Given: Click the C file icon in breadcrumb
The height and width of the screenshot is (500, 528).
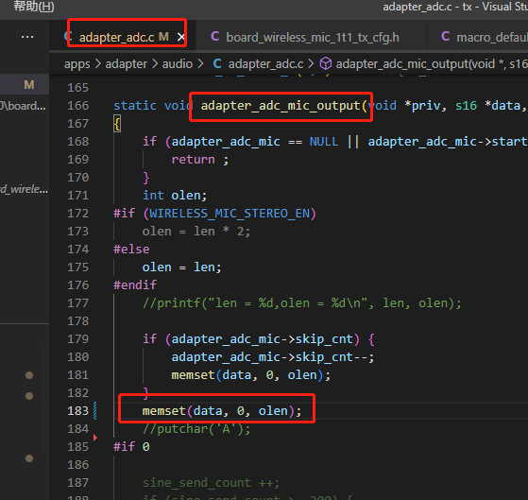Looking at the screenshot, I should coord(217,63).
